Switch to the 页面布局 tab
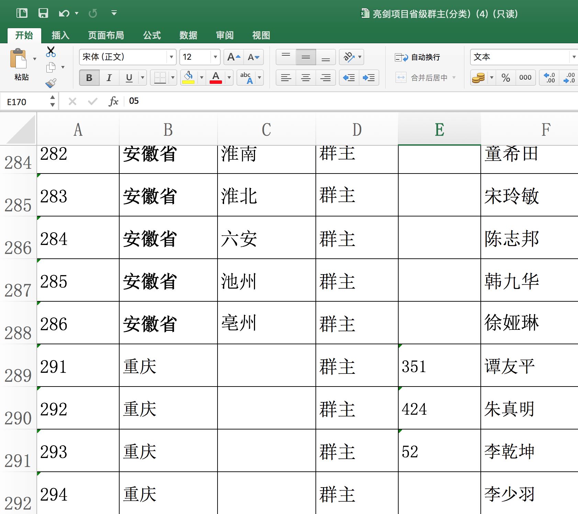Screen dimensions: 578x514 pos(106,35)
